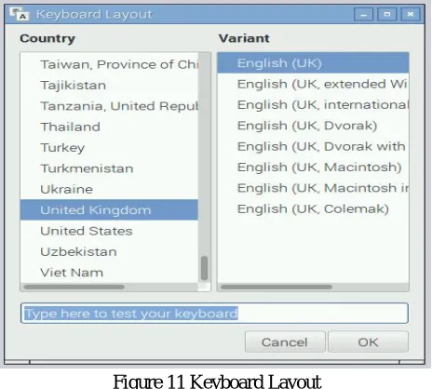Click the Cancel button
The image size is (432, 389).
click(x=285, y=342)
